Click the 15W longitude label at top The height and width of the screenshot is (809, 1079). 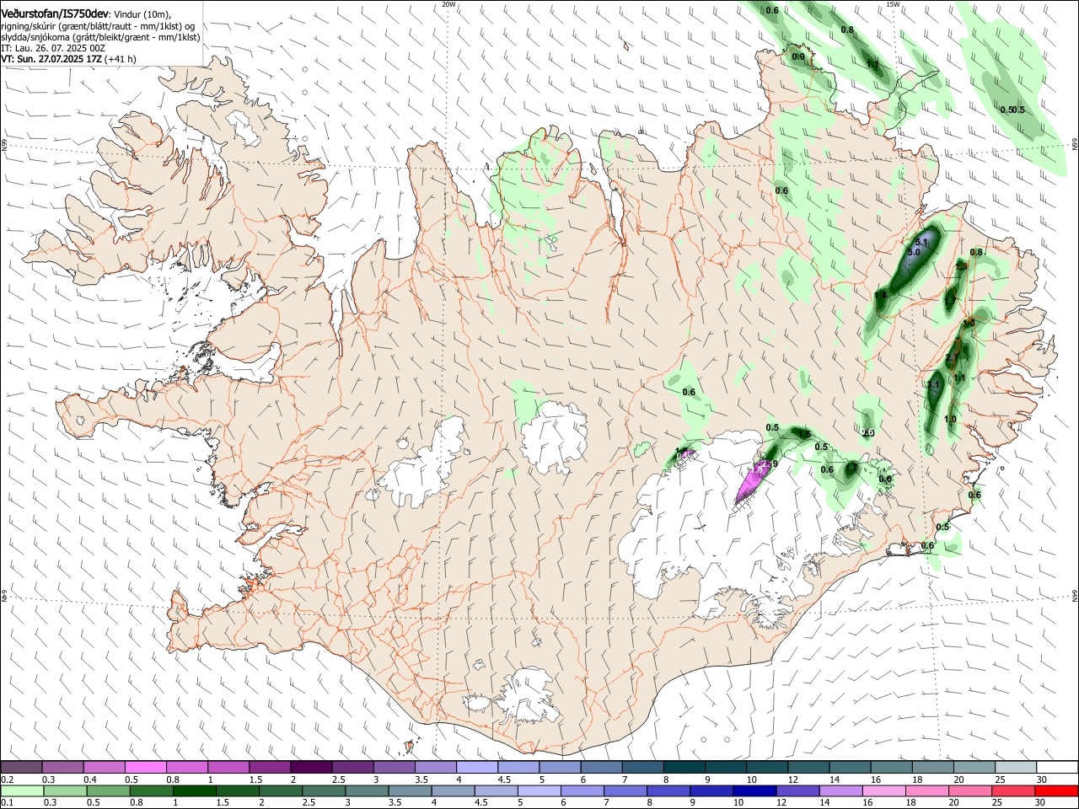[x=893, y=4]
